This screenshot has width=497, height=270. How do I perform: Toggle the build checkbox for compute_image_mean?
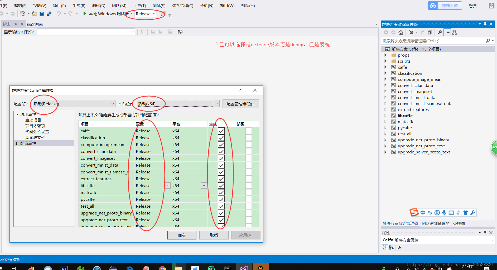click(221, 144)
